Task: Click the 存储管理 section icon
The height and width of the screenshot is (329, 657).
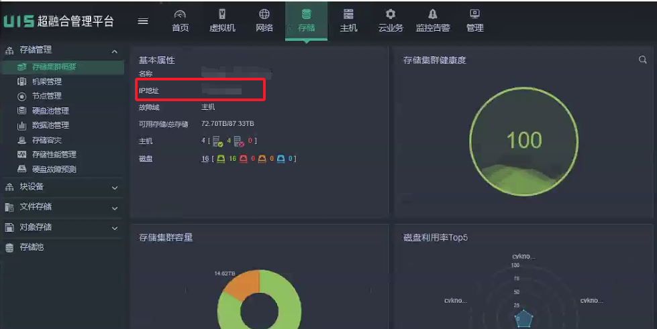Action: point(9,50)
